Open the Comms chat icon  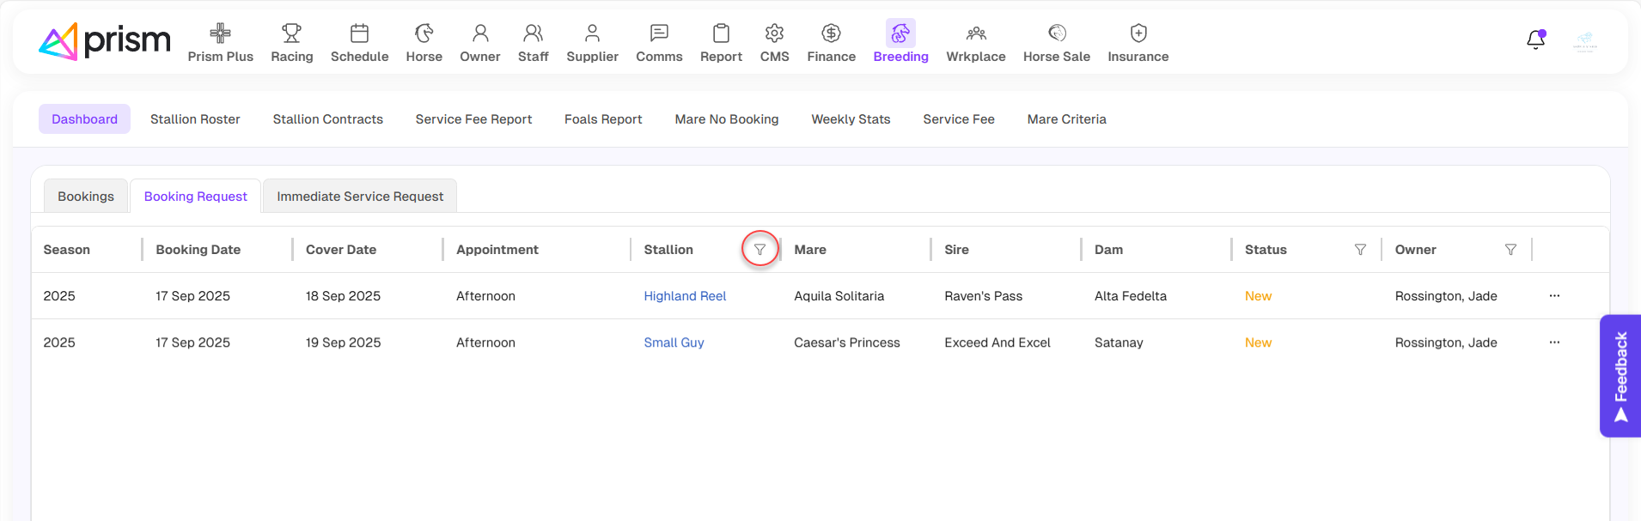click(x=659, y=33)
